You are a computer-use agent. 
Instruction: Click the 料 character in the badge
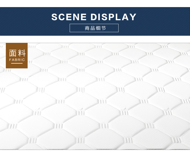[22, 53]
